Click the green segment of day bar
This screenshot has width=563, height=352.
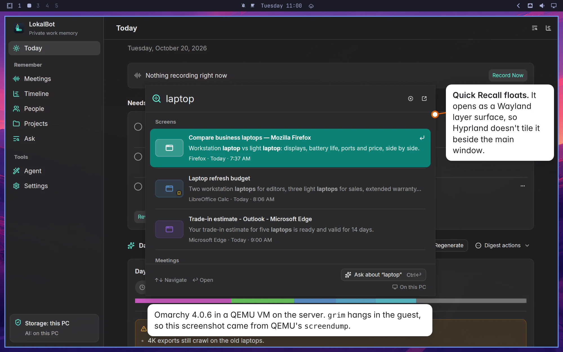[263, 301]
